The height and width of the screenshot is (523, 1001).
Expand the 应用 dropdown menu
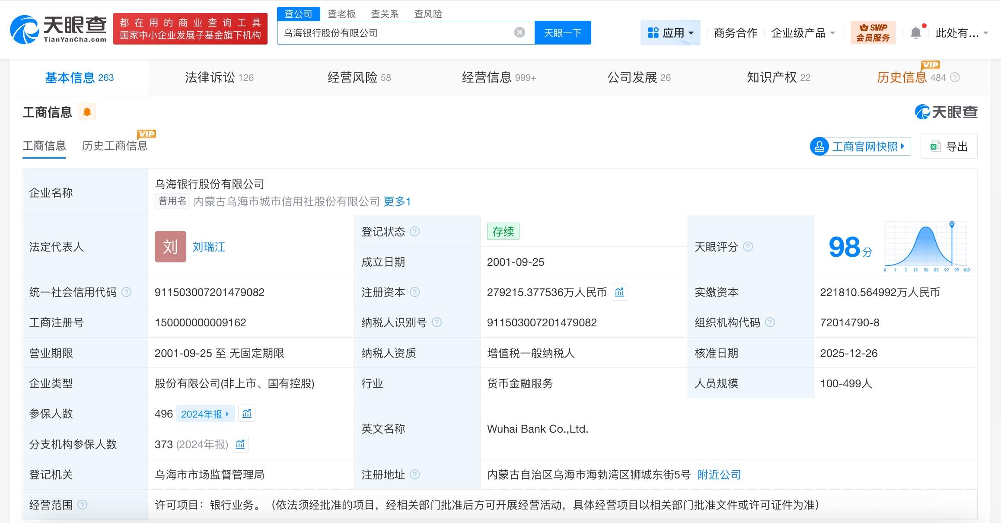pyautogui.click(x=670, y=33)
